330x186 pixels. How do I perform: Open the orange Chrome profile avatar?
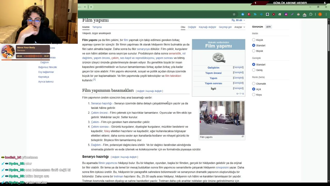[x=320, y=14]
